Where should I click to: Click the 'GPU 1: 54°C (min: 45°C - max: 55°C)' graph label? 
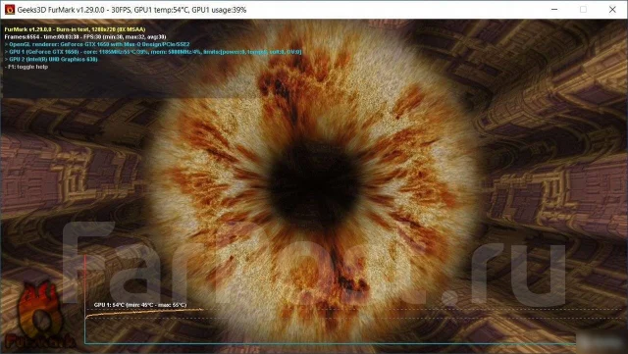pos(140,305)
